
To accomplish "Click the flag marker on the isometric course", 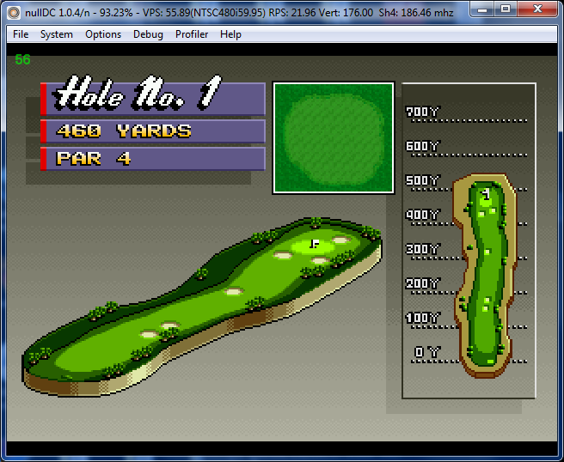I will (x=315, y=244).
